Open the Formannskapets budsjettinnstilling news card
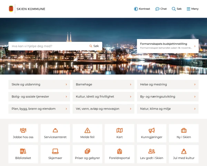 [167, 46]
